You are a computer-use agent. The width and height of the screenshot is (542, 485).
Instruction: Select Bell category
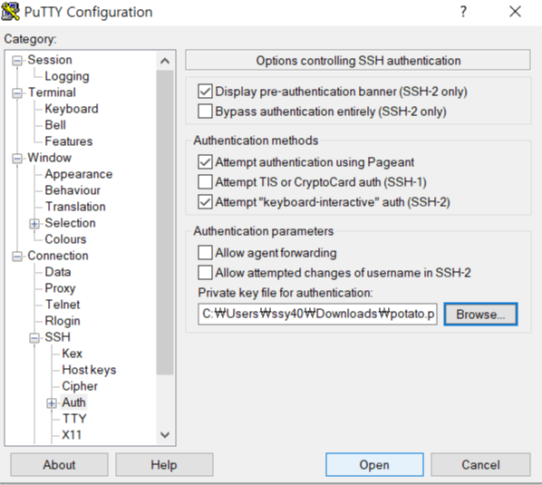click(x=55, y=125)
